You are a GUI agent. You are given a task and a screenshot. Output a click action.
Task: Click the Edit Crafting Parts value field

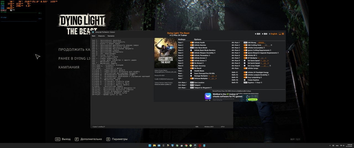pyautogui.click(x=266, y=45)
